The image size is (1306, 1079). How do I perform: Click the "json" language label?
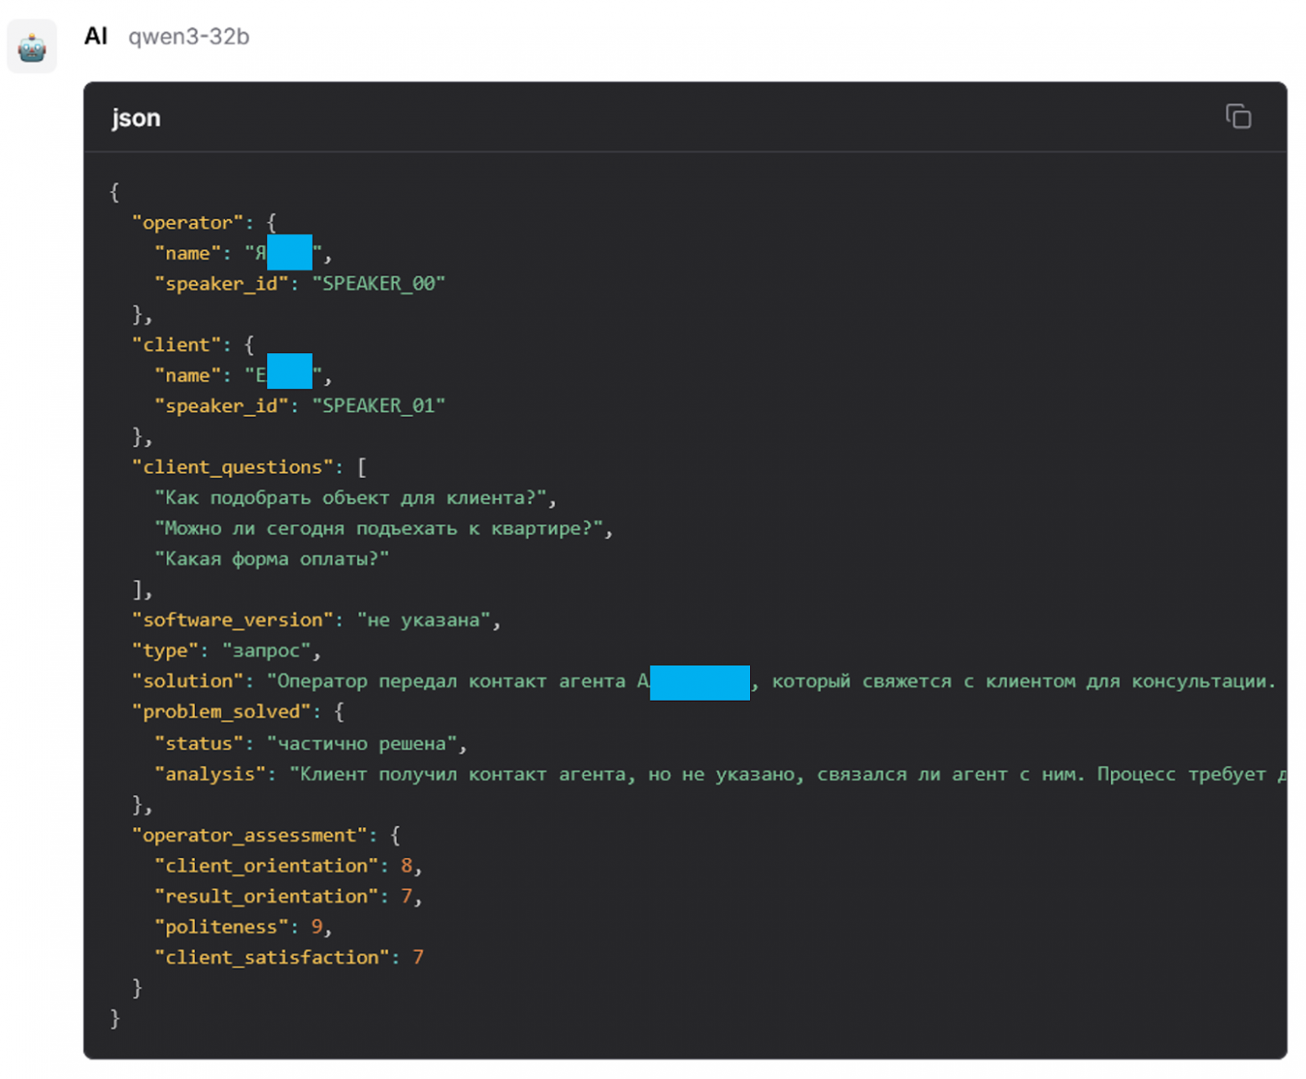pyautogui.click(x=136, y=118)
